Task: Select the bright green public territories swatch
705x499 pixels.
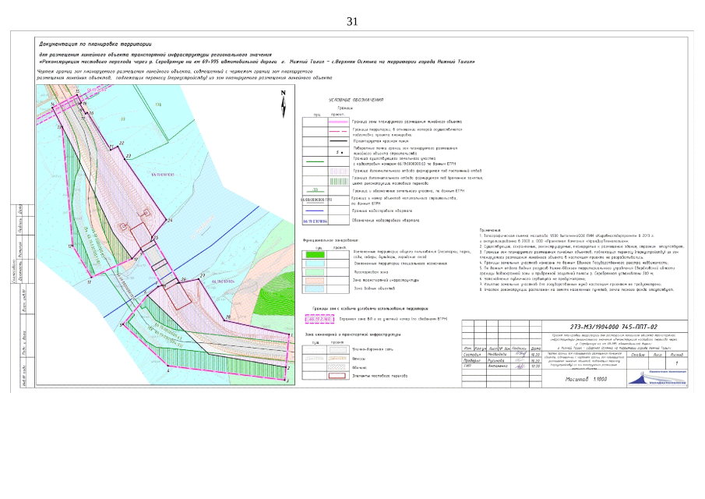Action: coord(315,253)
